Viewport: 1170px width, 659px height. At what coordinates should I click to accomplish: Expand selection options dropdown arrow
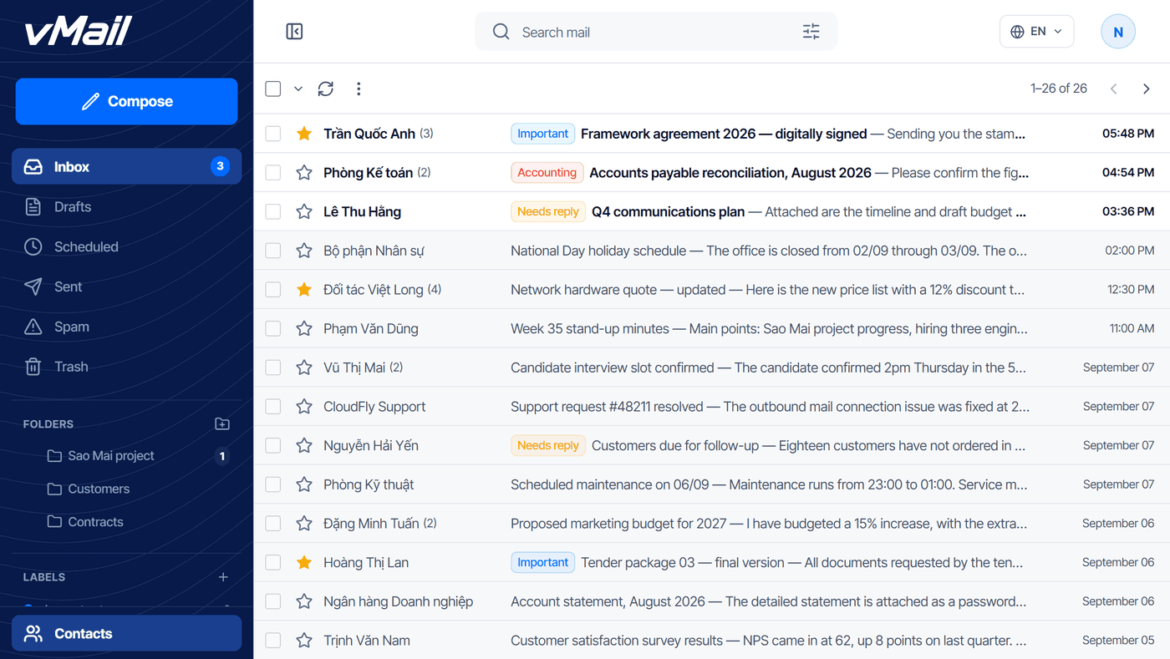point(298,89)
